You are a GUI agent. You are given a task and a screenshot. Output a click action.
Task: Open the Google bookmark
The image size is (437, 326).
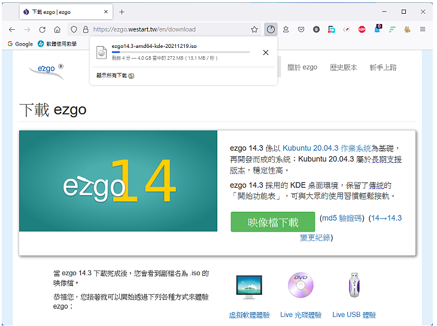[20, 44]
